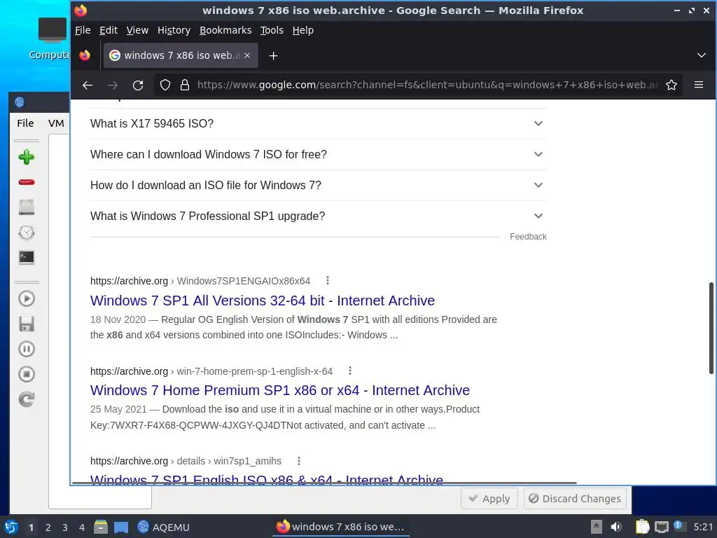Screen dimensions: 717x538
Task: Open the terminal icon in AQEMU sidebar
Action: click(27, 257)
